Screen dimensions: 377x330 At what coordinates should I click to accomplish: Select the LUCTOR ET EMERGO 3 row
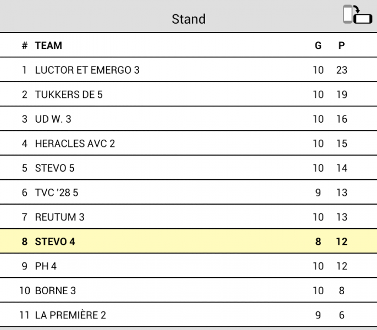pyautogui.click(x=188, y=70)
